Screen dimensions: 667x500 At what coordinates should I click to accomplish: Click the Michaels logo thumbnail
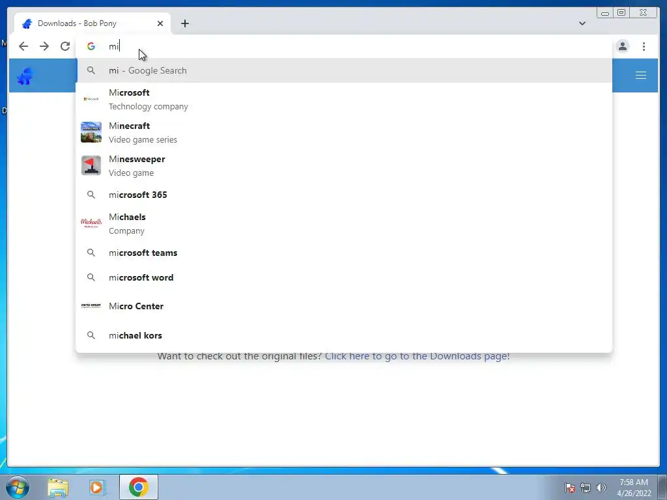tap(91, 223)
